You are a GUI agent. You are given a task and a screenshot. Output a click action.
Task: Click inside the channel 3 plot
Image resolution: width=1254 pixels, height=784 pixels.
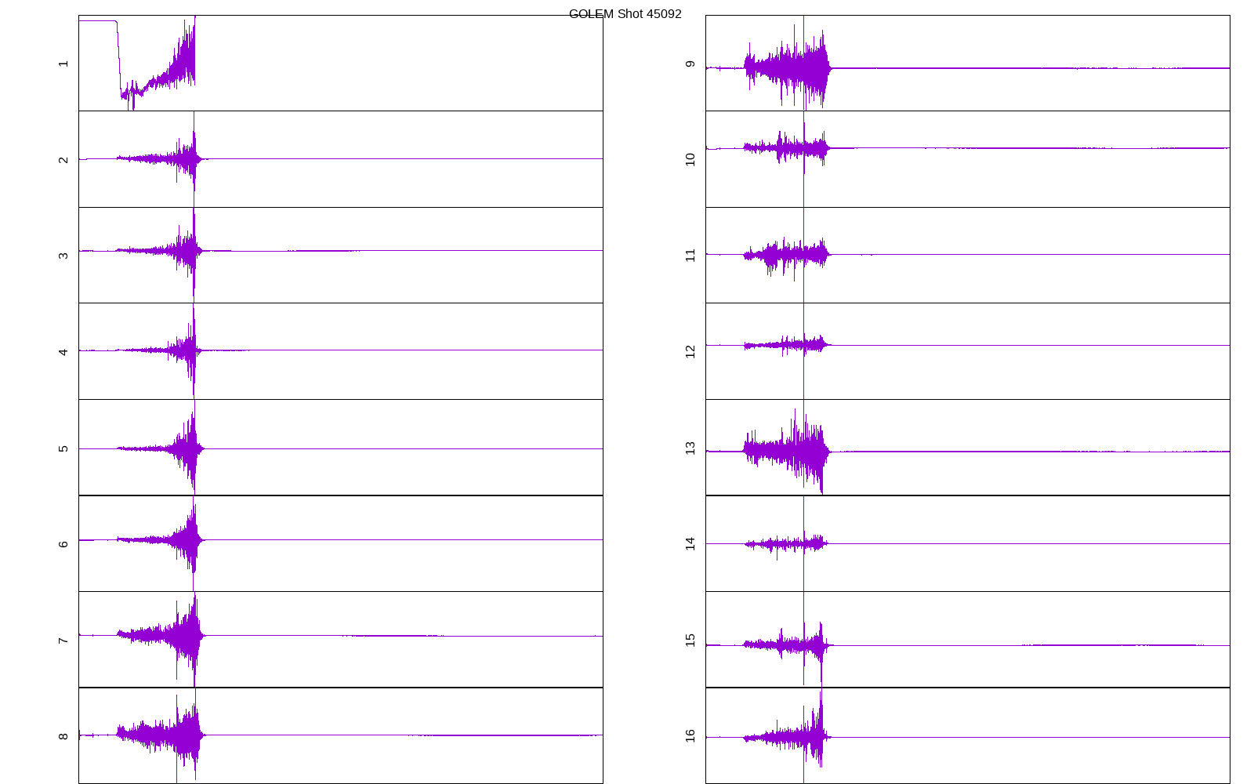pos(340,255)
